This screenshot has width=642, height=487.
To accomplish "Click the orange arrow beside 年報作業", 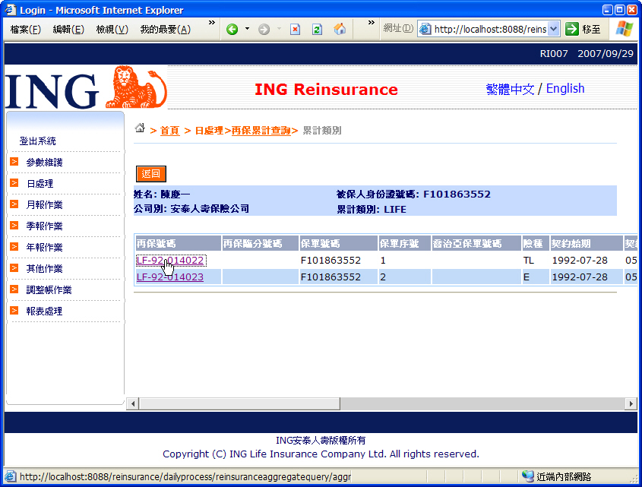I will 14,247.
